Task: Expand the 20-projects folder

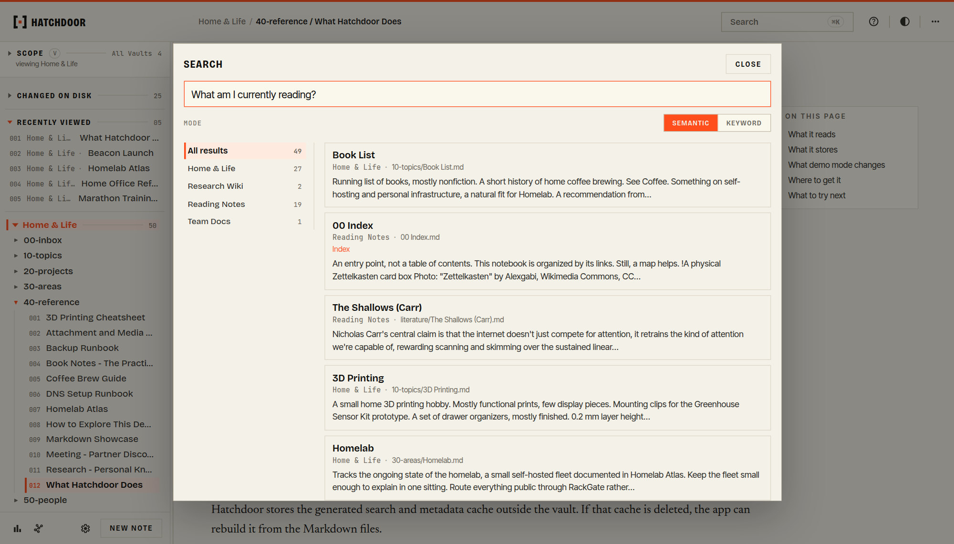Action: point(16,271)
